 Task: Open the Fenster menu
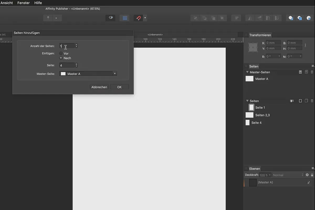tap(23, 3)
